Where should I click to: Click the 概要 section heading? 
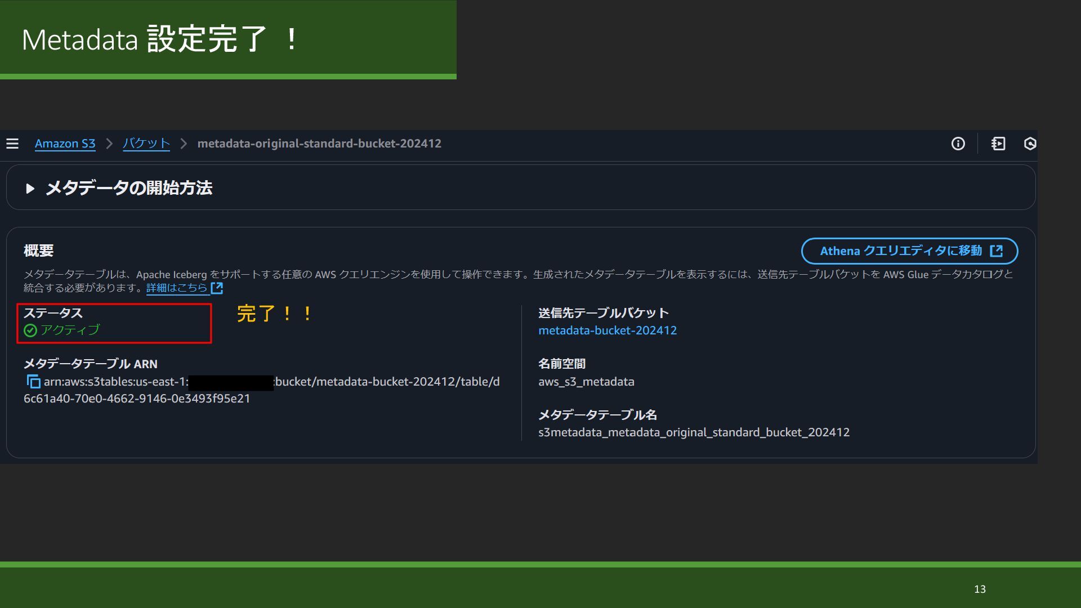pos(38,251)
